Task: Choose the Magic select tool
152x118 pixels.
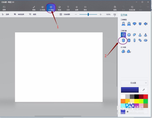Action: click(19, 14)
